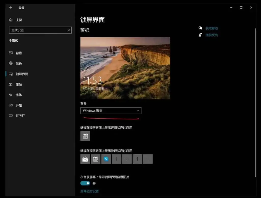Click the lock screen preview thumbnail

(125, 68)
